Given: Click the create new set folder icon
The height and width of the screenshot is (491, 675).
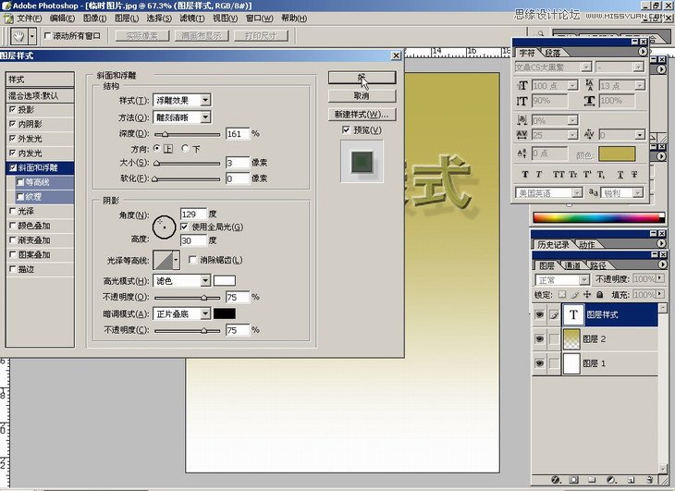Looking at the screenshot, I should click(592, 479).
